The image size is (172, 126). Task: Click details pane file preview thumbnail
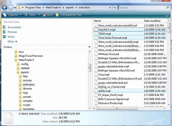[x=9, y=118]
